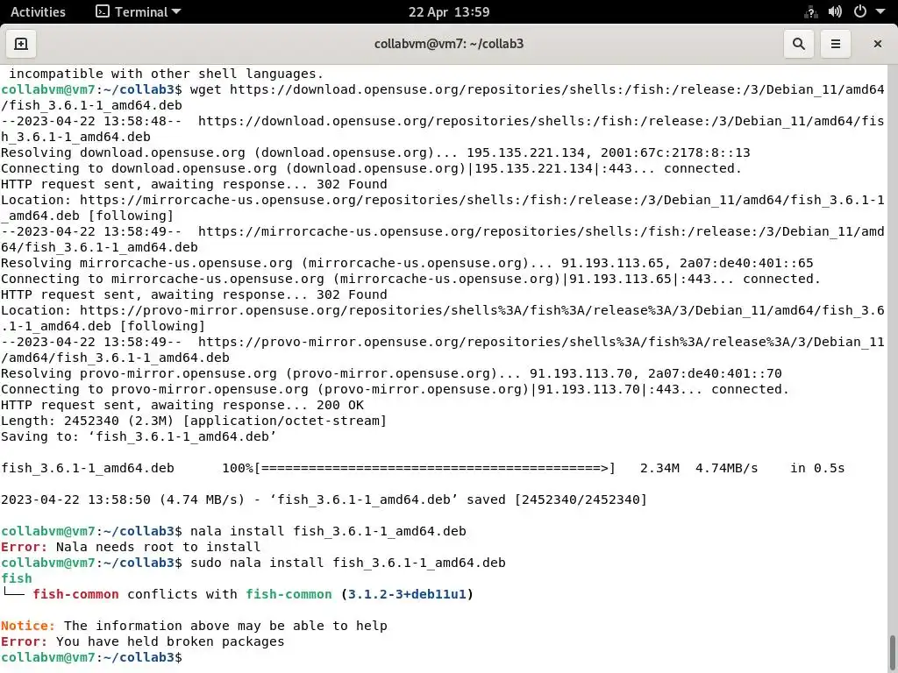
Task: Click the 'saved [2452340/2452340]' line
Action: pyautogui.click(x=324, y=499)
